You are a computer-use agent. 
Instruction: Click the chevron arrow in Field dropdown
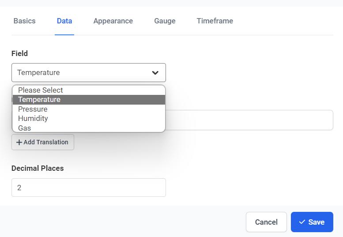click(155, 73)
